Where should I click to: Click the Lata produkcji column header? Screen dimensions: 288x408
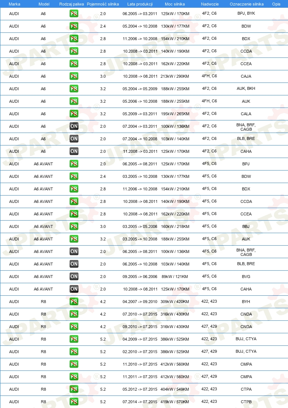140,4
